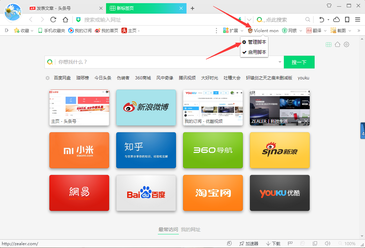The width and height of the screenshot is (365, 248).
Task: Click the 你想找什么 search input field
Action: (x=164, y=62)
